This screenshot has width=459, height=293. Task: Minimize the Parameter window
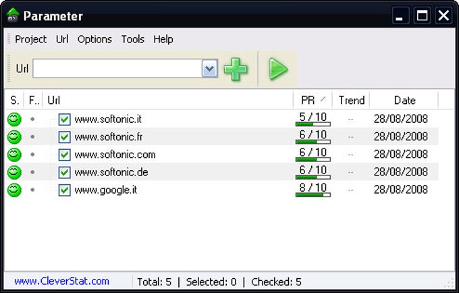tap(400, 16)
